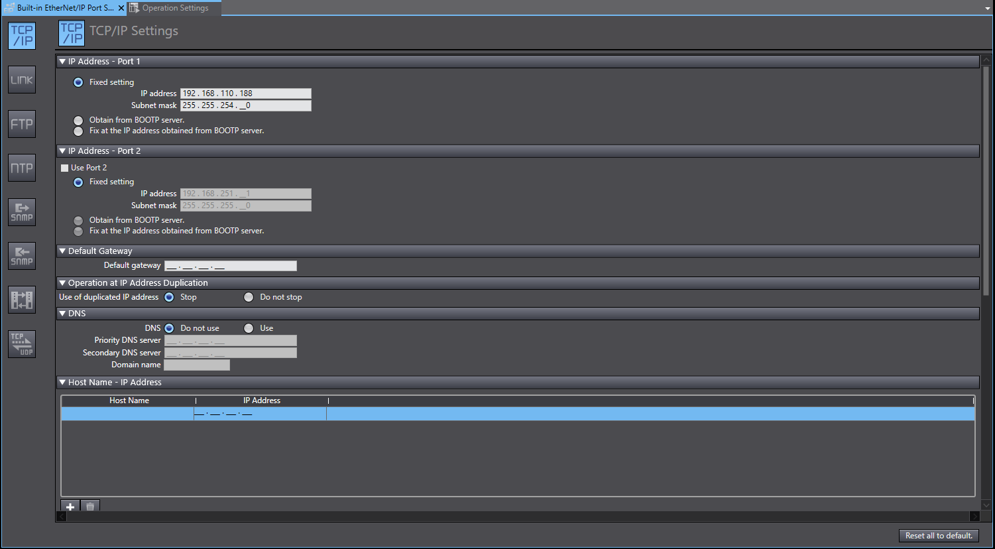
Task: Click the Reset all to default button
Action: [x=939, y=536]
